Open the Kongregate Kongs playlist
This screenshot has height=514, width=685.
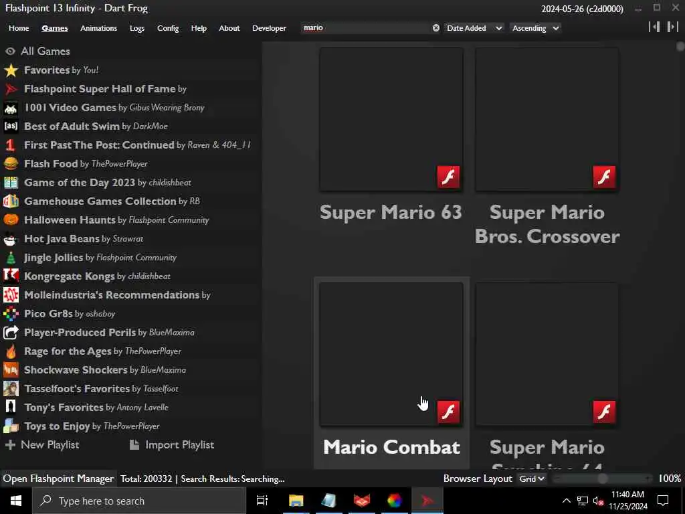[131, 276]
